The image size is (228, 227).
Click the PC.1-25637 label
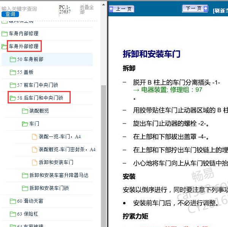coord(65,9)
